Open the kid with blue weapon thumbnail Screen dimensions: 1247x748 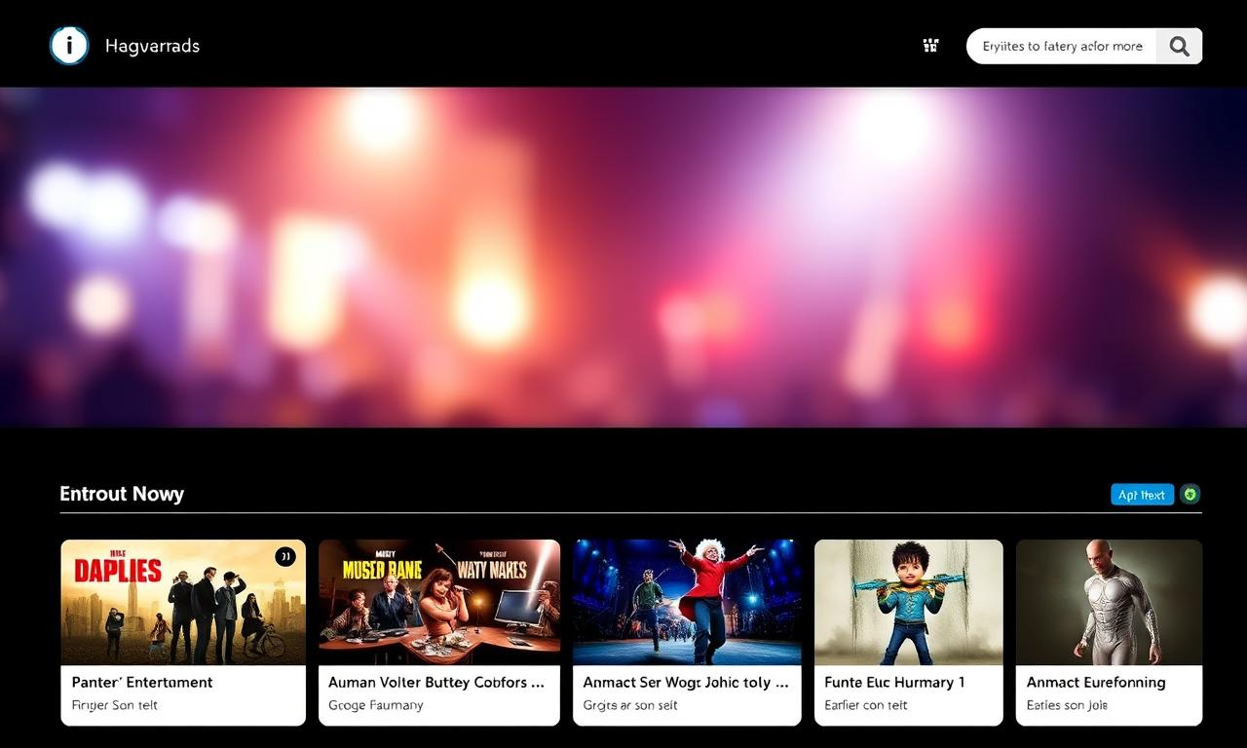pyautogui.click(x=908, y=602)
